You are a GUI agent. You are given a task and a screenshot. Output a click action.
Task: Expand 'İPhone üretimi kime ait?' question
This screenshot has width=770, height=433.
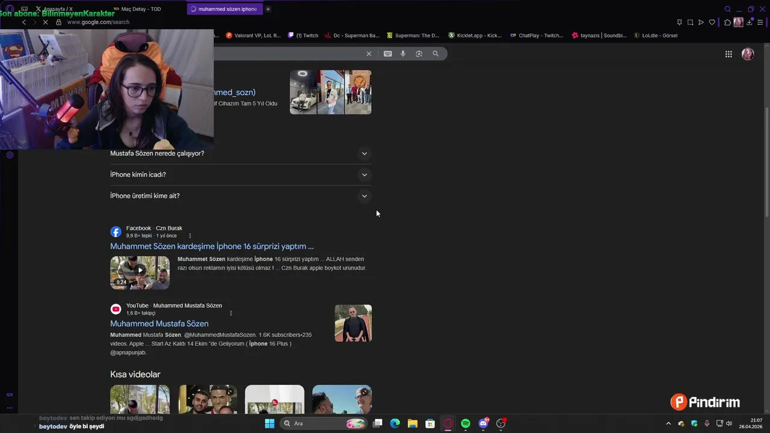[241, 195]
